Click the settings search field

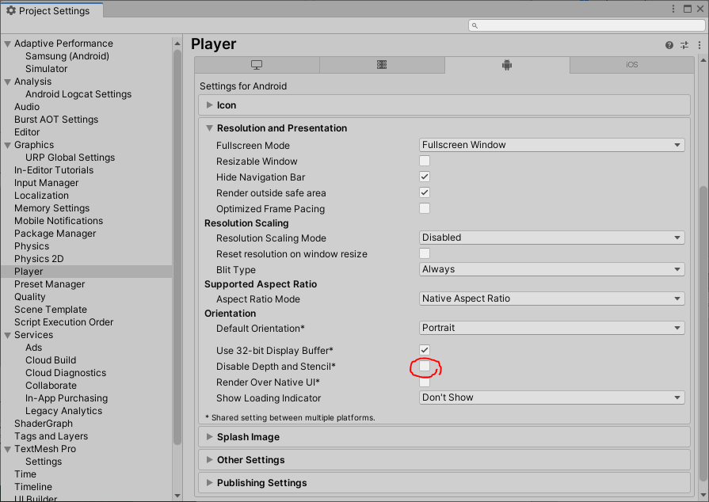(586, 25)
